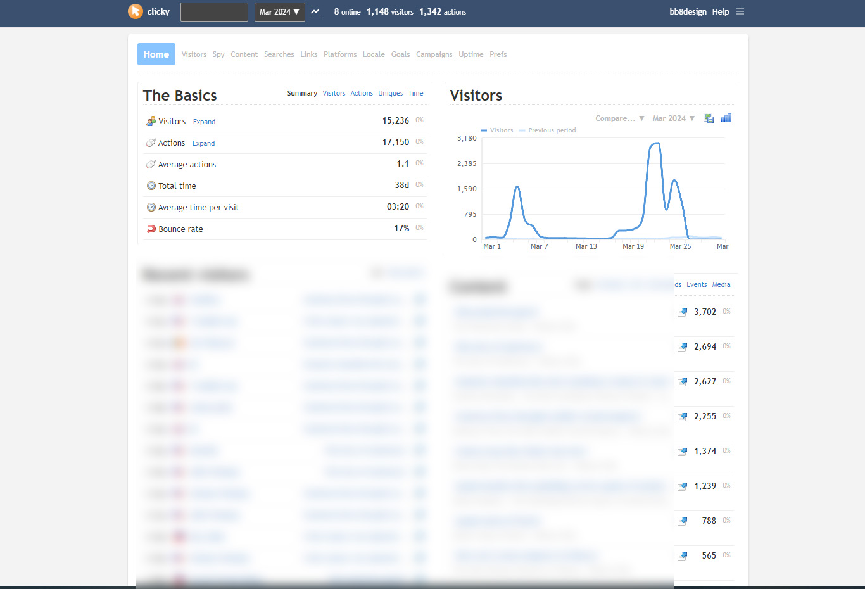This screenshot has height=589, width=865.
Task: Switch chart type with bar graph icon
Action: (726, 118)
